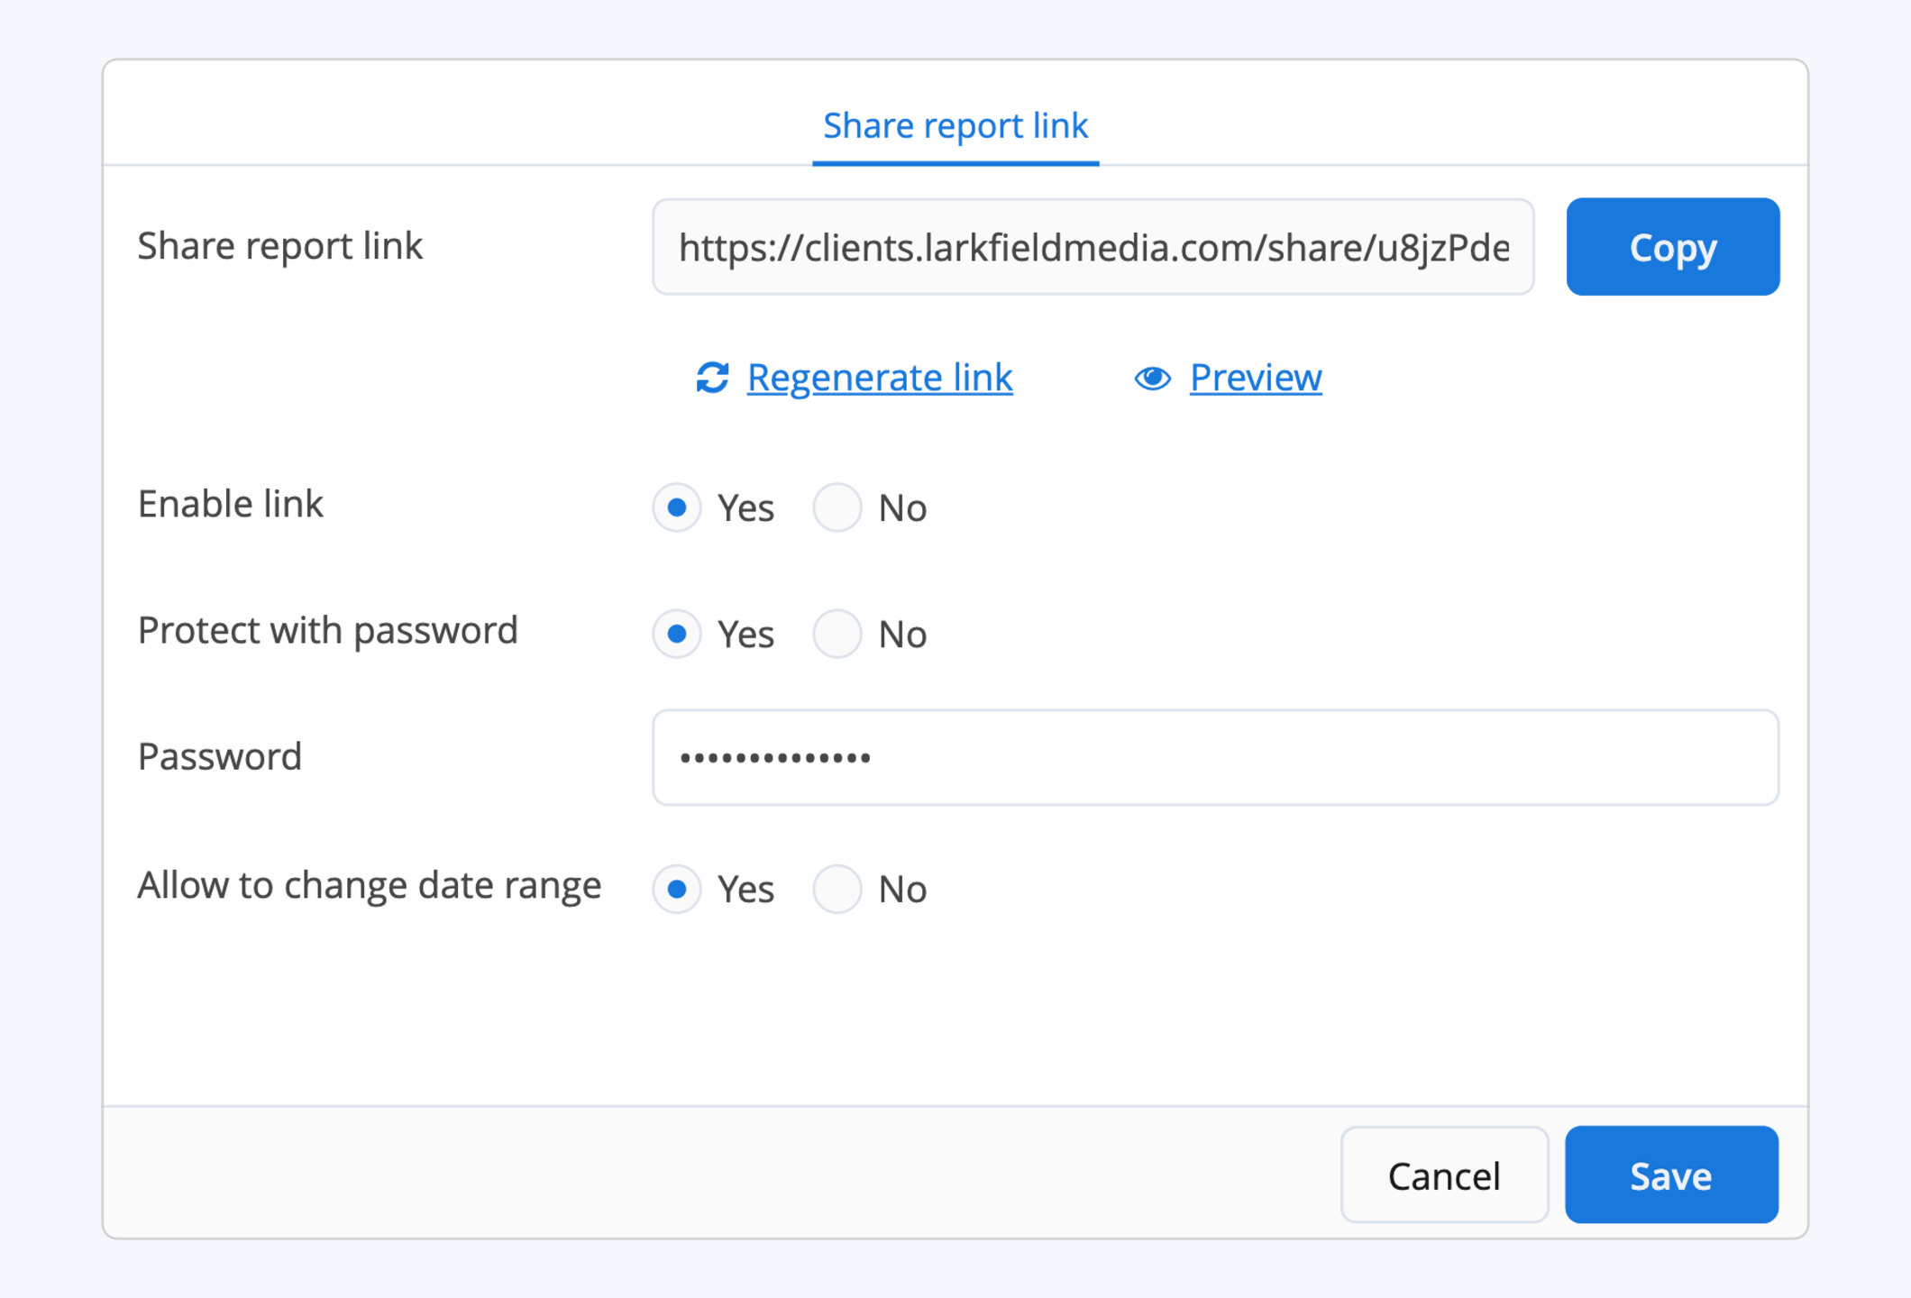Save the share link settings

pyautogui.click(x=1671, y=1175)
